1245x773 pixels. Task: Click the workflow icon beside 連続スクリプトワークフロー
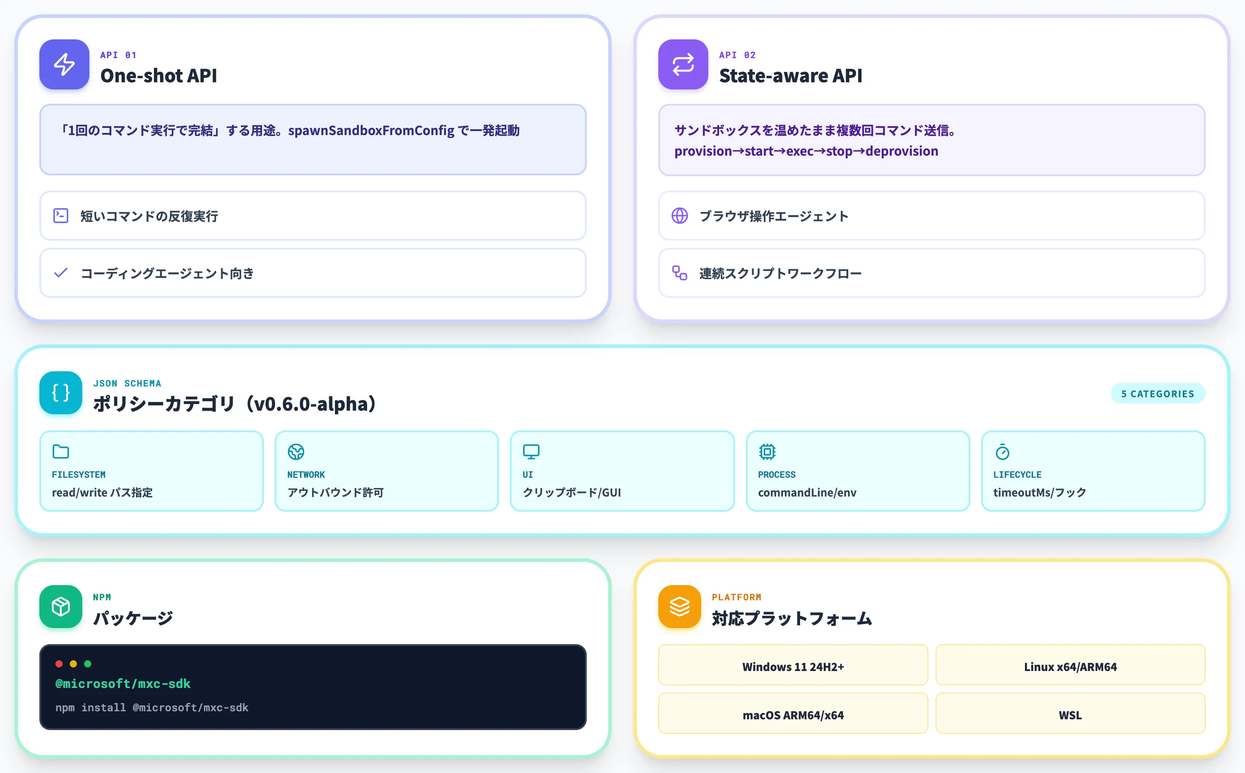point(679,273)
